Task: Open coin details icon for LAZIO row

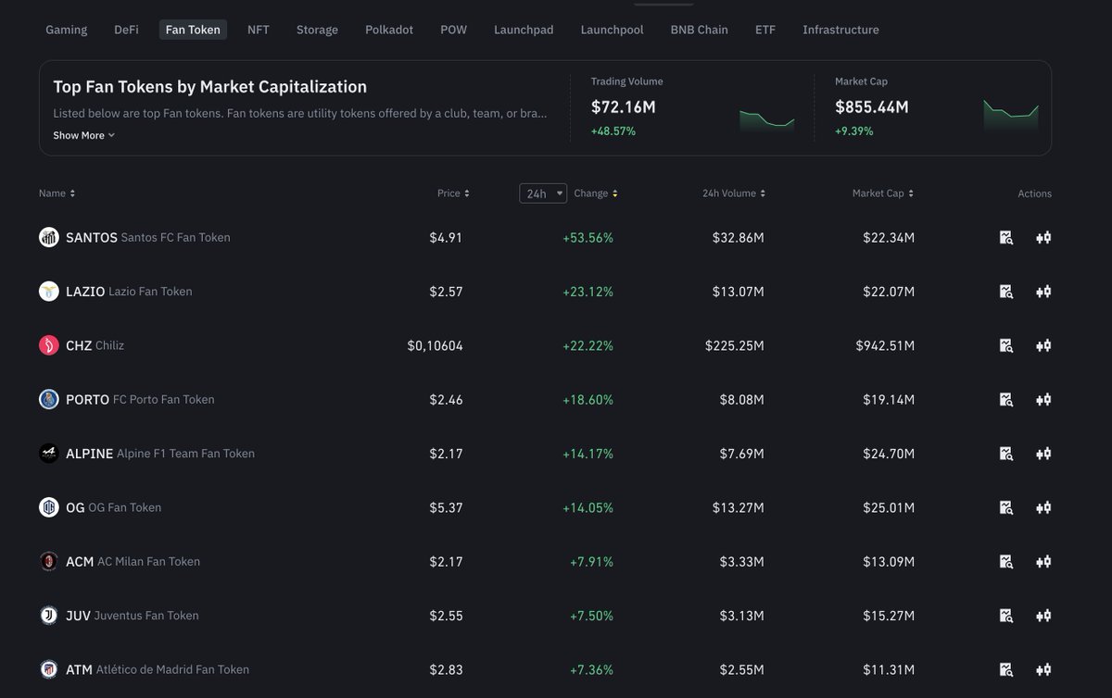Action: [1006, 292]
